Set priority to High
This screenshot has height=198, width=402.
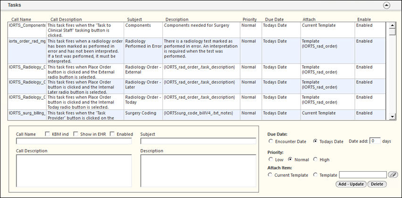[315, 159]
